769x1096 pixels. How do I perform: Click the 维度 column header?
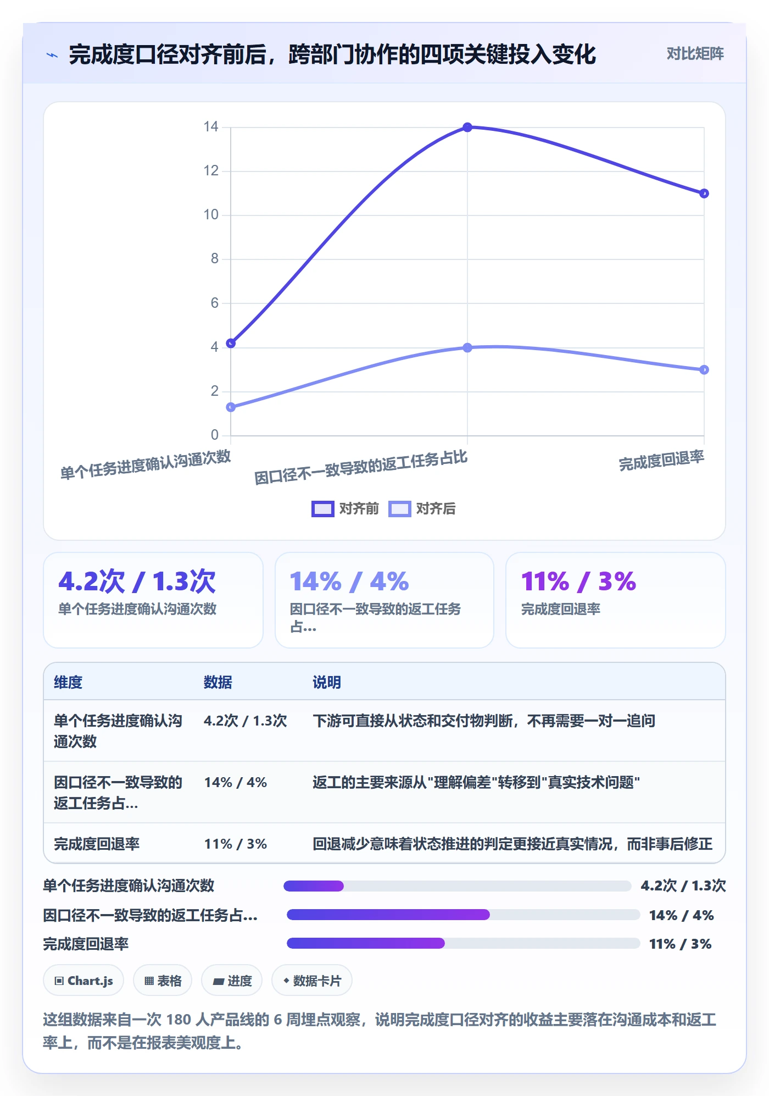pyautogui.click(x=68, y=682)
